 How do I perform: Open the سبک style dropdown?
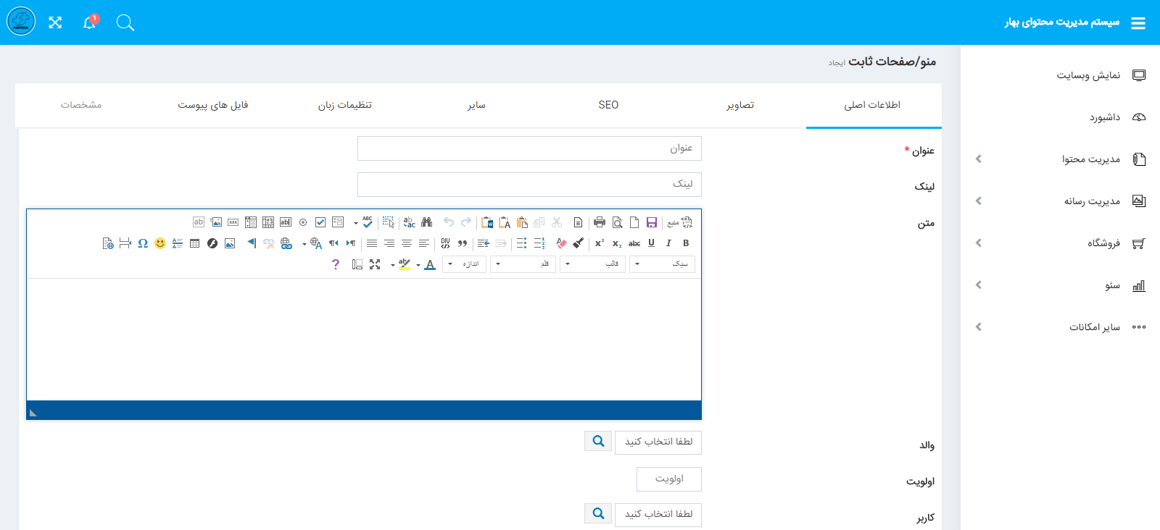point(662,264)
